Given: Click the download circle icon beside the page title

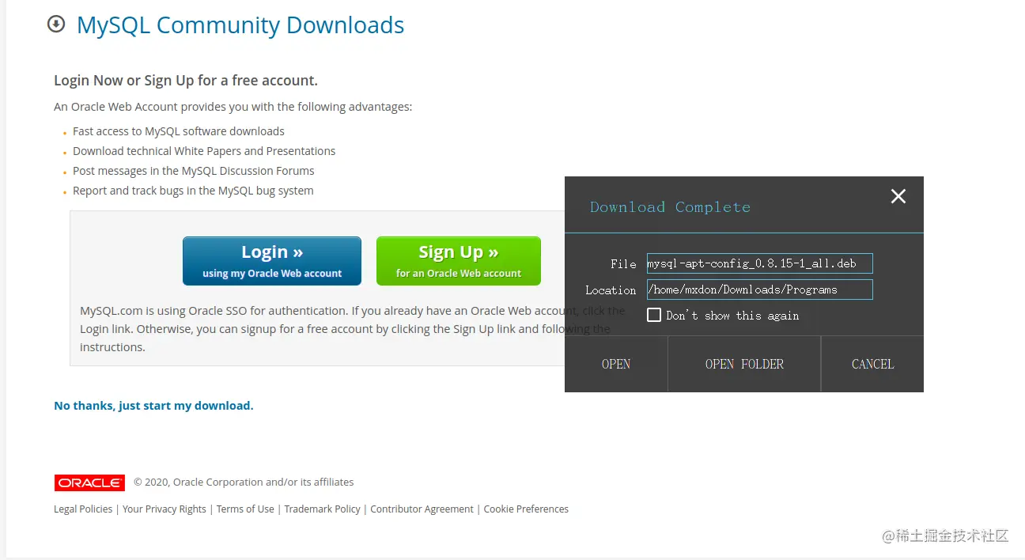Looking at the screenshot, I should tap(56, 25).
